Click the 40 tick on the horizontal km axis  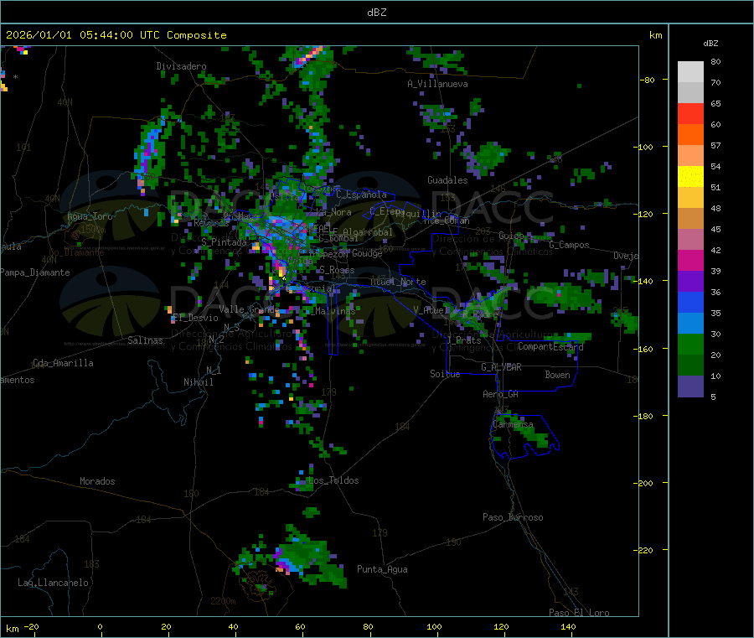coord(233,626)
